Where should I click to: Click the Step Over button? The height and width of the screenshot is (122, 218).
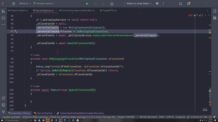coord(104,4)
